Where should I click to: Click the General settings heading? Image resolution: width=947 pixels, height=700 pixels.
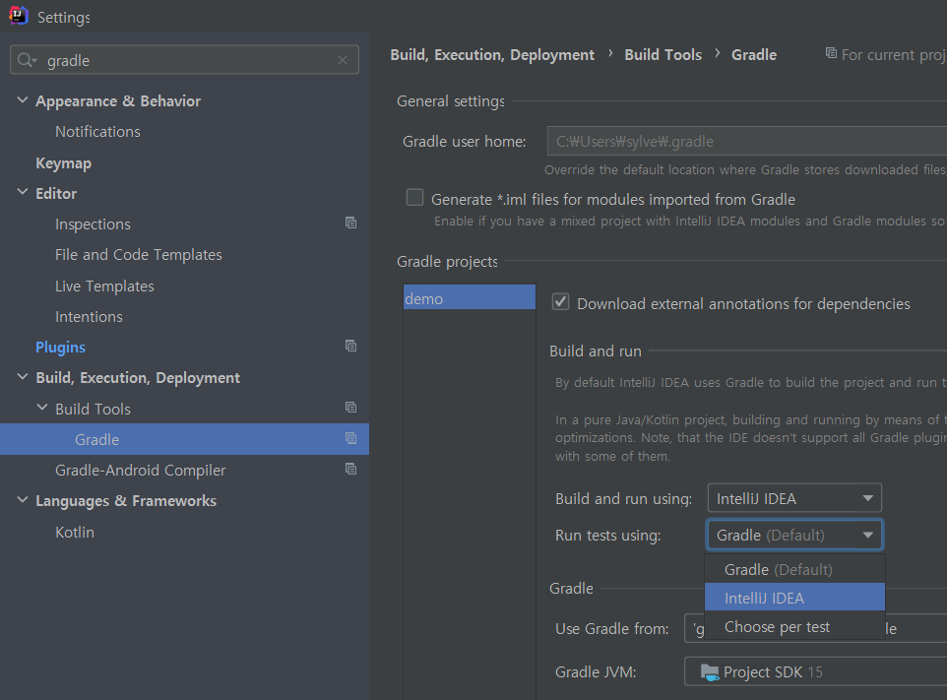[451, 100]
